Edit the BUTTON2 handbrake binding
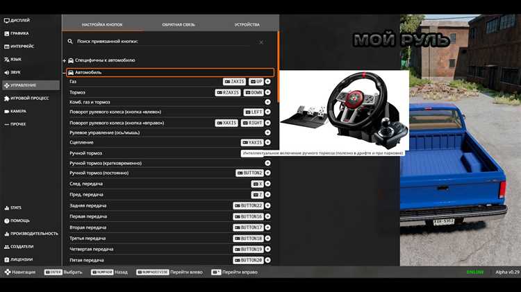 pos(249,173)
